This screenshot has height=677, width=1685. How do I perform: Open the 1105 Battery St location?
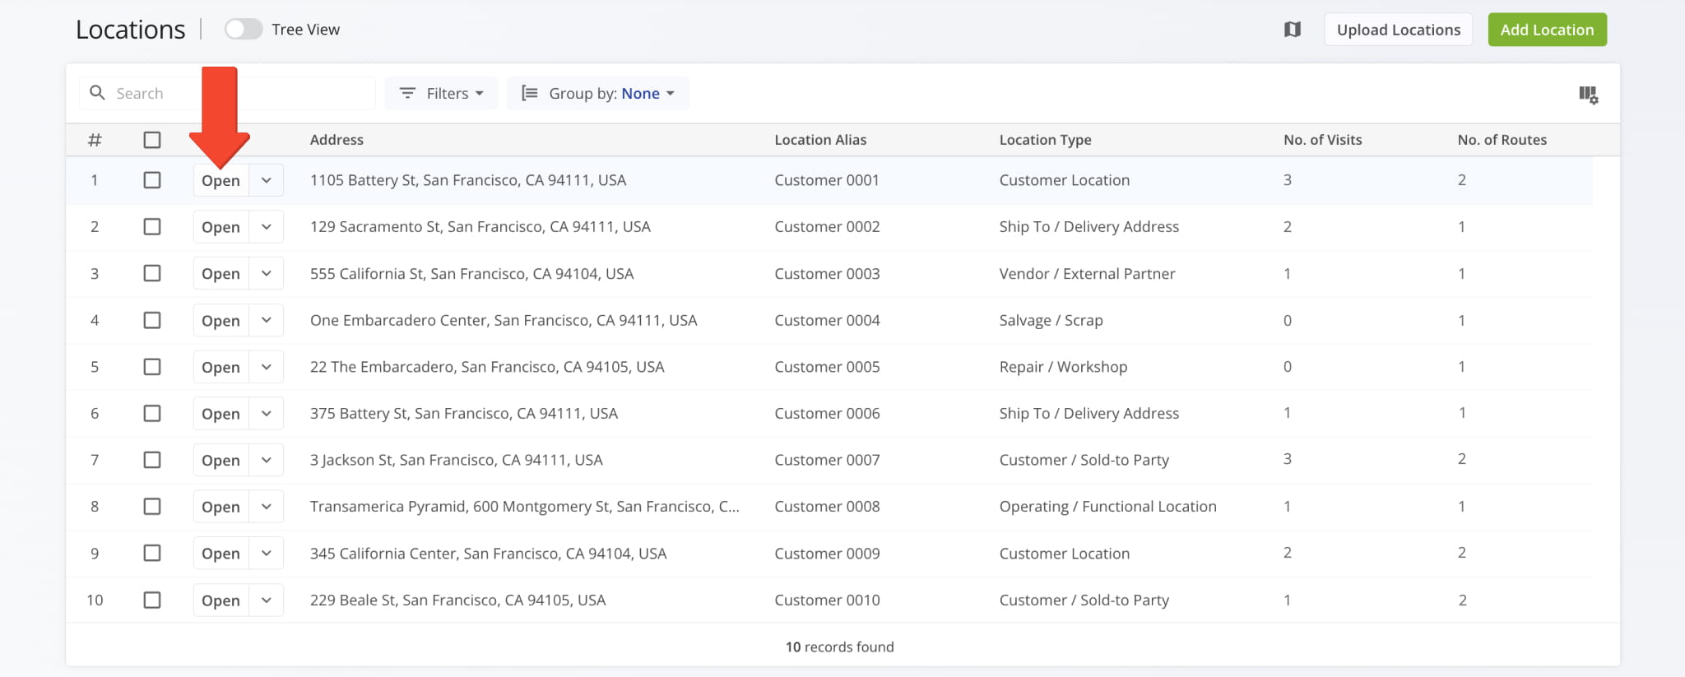pos(220,180)
